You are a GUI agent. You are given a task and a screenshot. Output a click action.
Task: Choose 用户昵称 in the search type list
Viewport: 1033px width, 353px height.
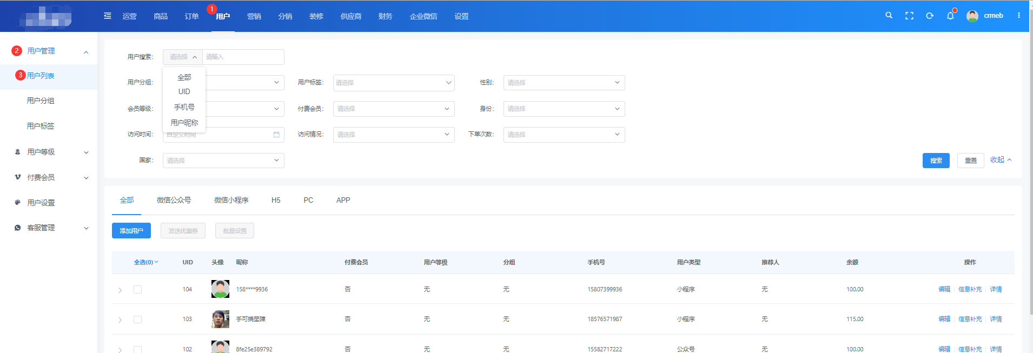[184, 123]
